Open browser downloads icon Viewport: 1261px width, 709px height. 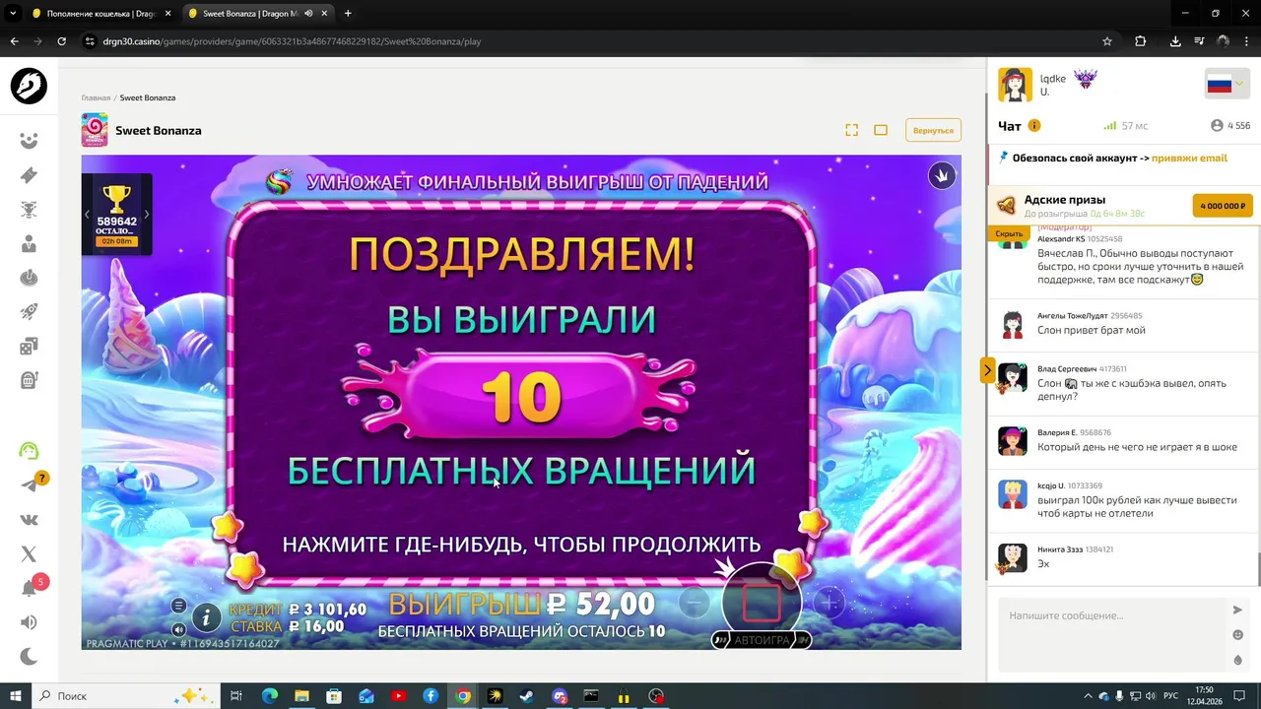pyautogui.click(x=1175, y=41)
